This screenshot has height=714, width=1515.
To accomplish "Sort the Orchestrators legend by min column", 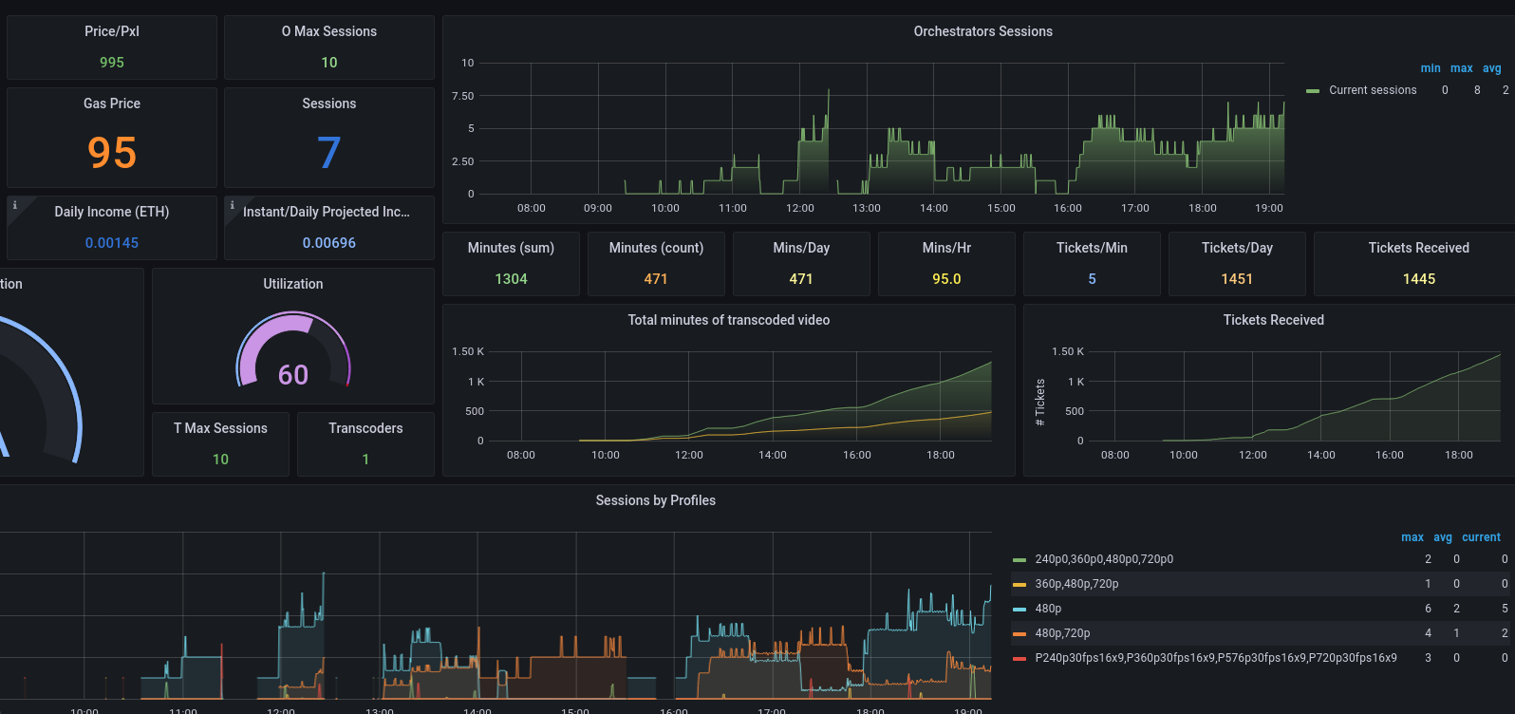I will tap(1430, 68).
